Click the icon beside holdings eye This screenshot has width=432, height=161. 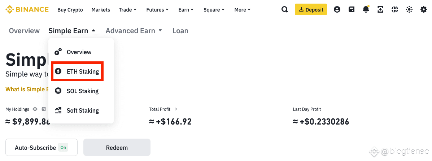[44, 109]
